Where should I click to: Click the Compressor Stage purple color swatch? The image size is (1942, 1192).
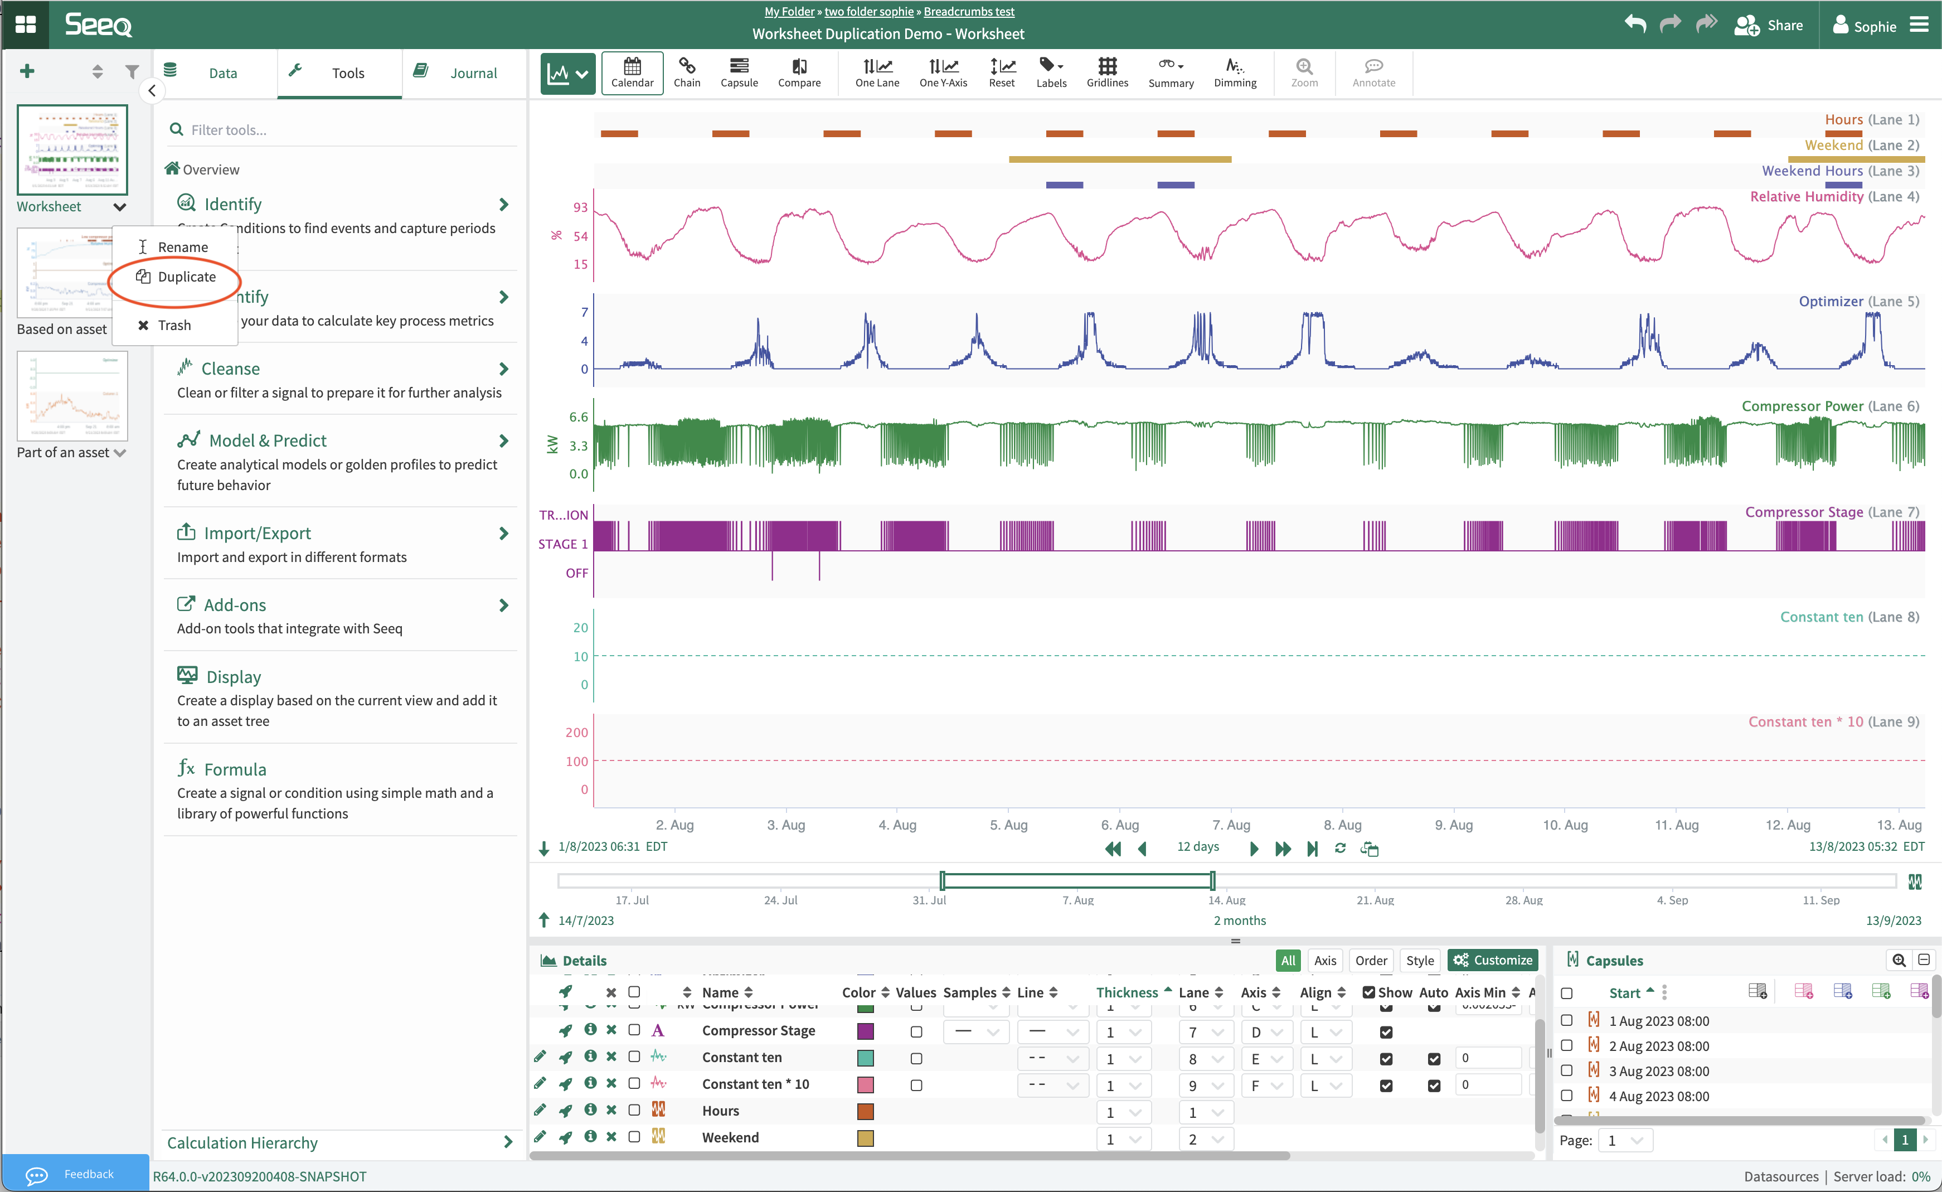(x=865, y=1032)
